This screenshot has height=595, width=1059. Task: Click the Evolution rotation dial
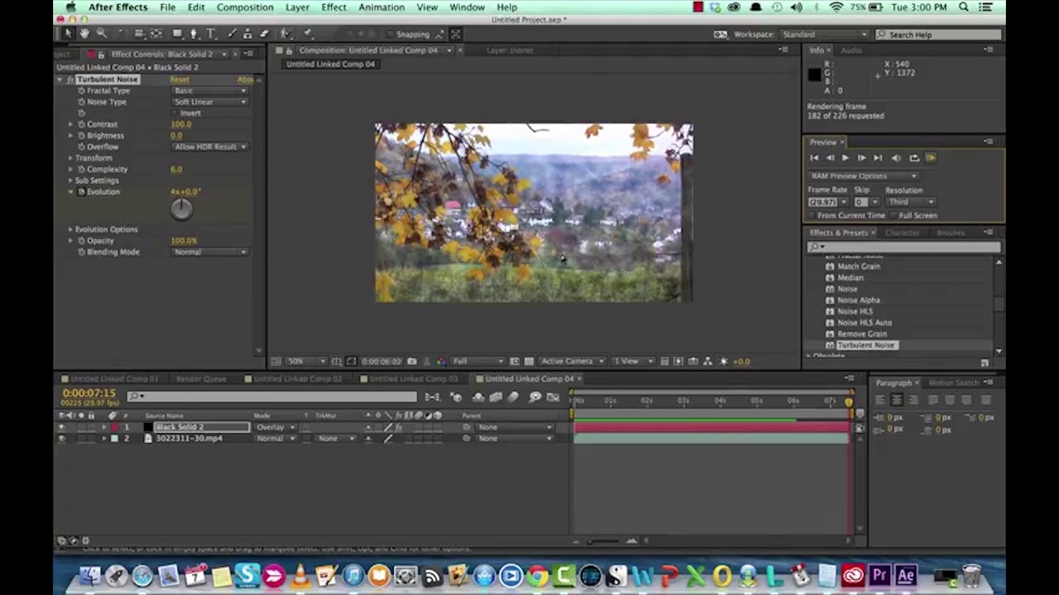181,209
